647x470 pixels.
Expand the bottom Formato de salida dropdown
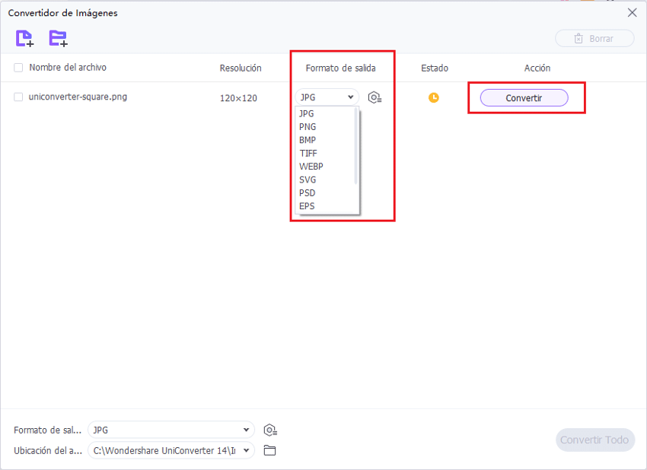[x=171, y=430]
